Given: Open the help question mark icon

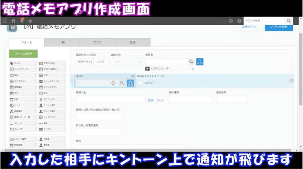Looking at the screenshot, I should coord(239,21).
